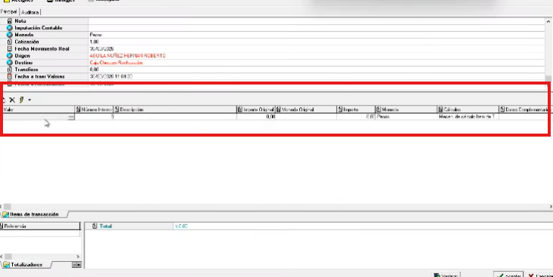Select the Totalizadores tab
Image resolution: width=553 pixels, height=277 pixels.
click(26, 265)
